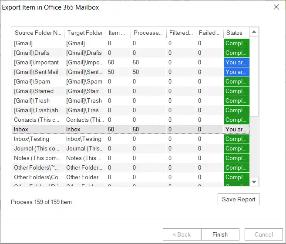Click Completed status of [Gmail]\Starred row

pyautogui.click(x=236, y=91)
